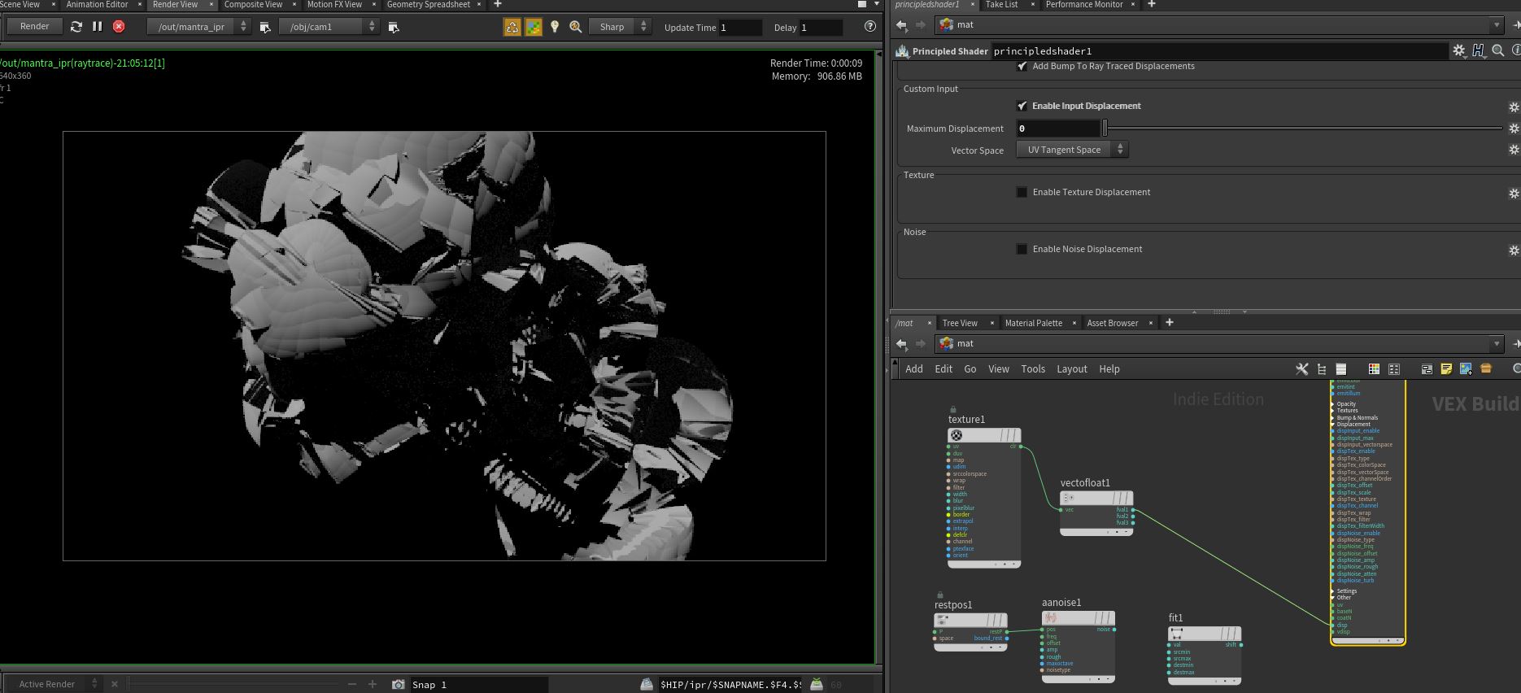Screen dimensions: 1521x693
Task: Open gear menu for Enable Texture Displacement
Action: click(x=1514, y=194)
